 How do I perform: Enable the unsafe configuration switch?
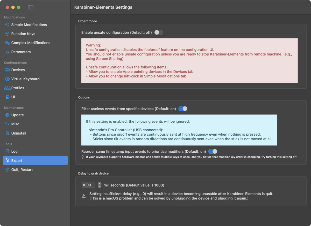[x=159, y=32]
